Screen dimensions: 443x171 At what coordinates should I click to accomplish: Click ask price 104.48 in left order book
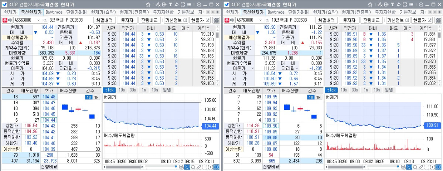[49, 96]
